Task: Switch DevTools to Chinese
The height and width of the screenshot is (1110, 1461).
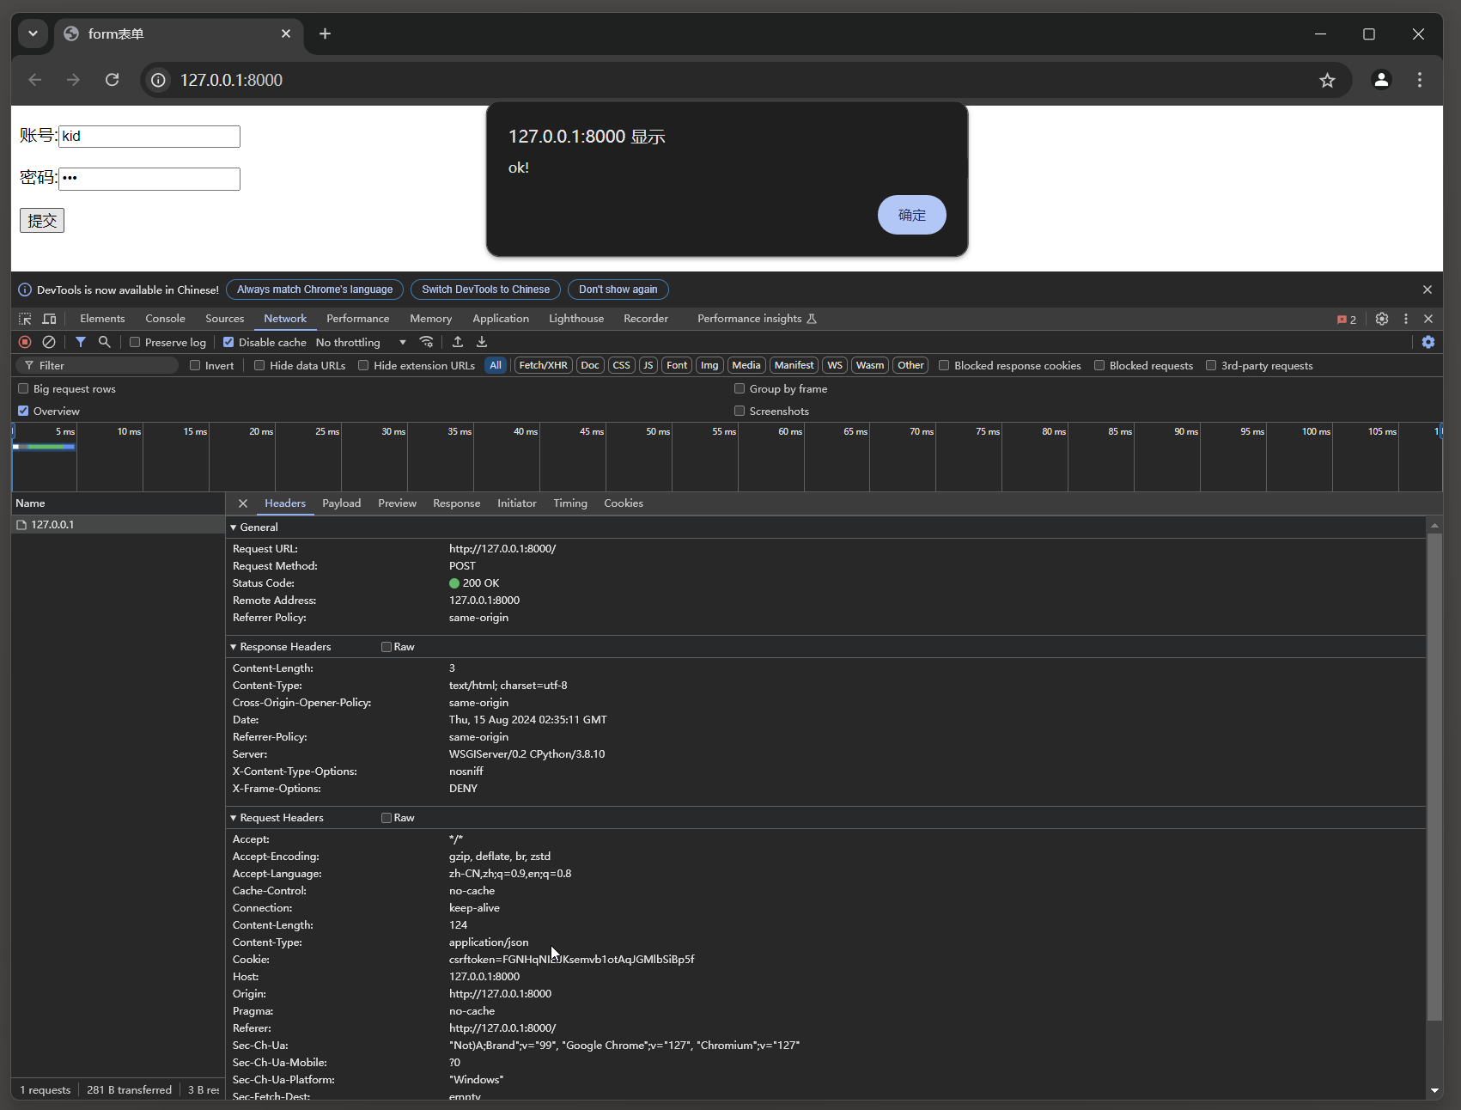Action: [485, 290]
